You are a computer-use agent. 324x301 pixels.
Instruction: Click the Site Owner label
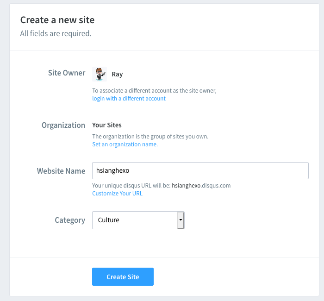[x=67, y=73]
